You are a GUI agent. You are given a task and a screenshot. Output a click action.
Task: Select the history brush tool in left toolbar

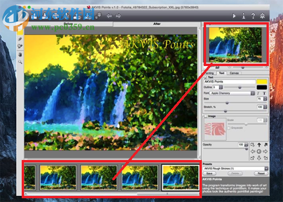click(x=20, y=46)
